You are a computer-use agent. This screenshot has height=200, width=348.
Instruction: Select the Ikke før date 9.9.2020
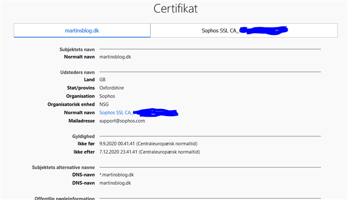[148, 144]
